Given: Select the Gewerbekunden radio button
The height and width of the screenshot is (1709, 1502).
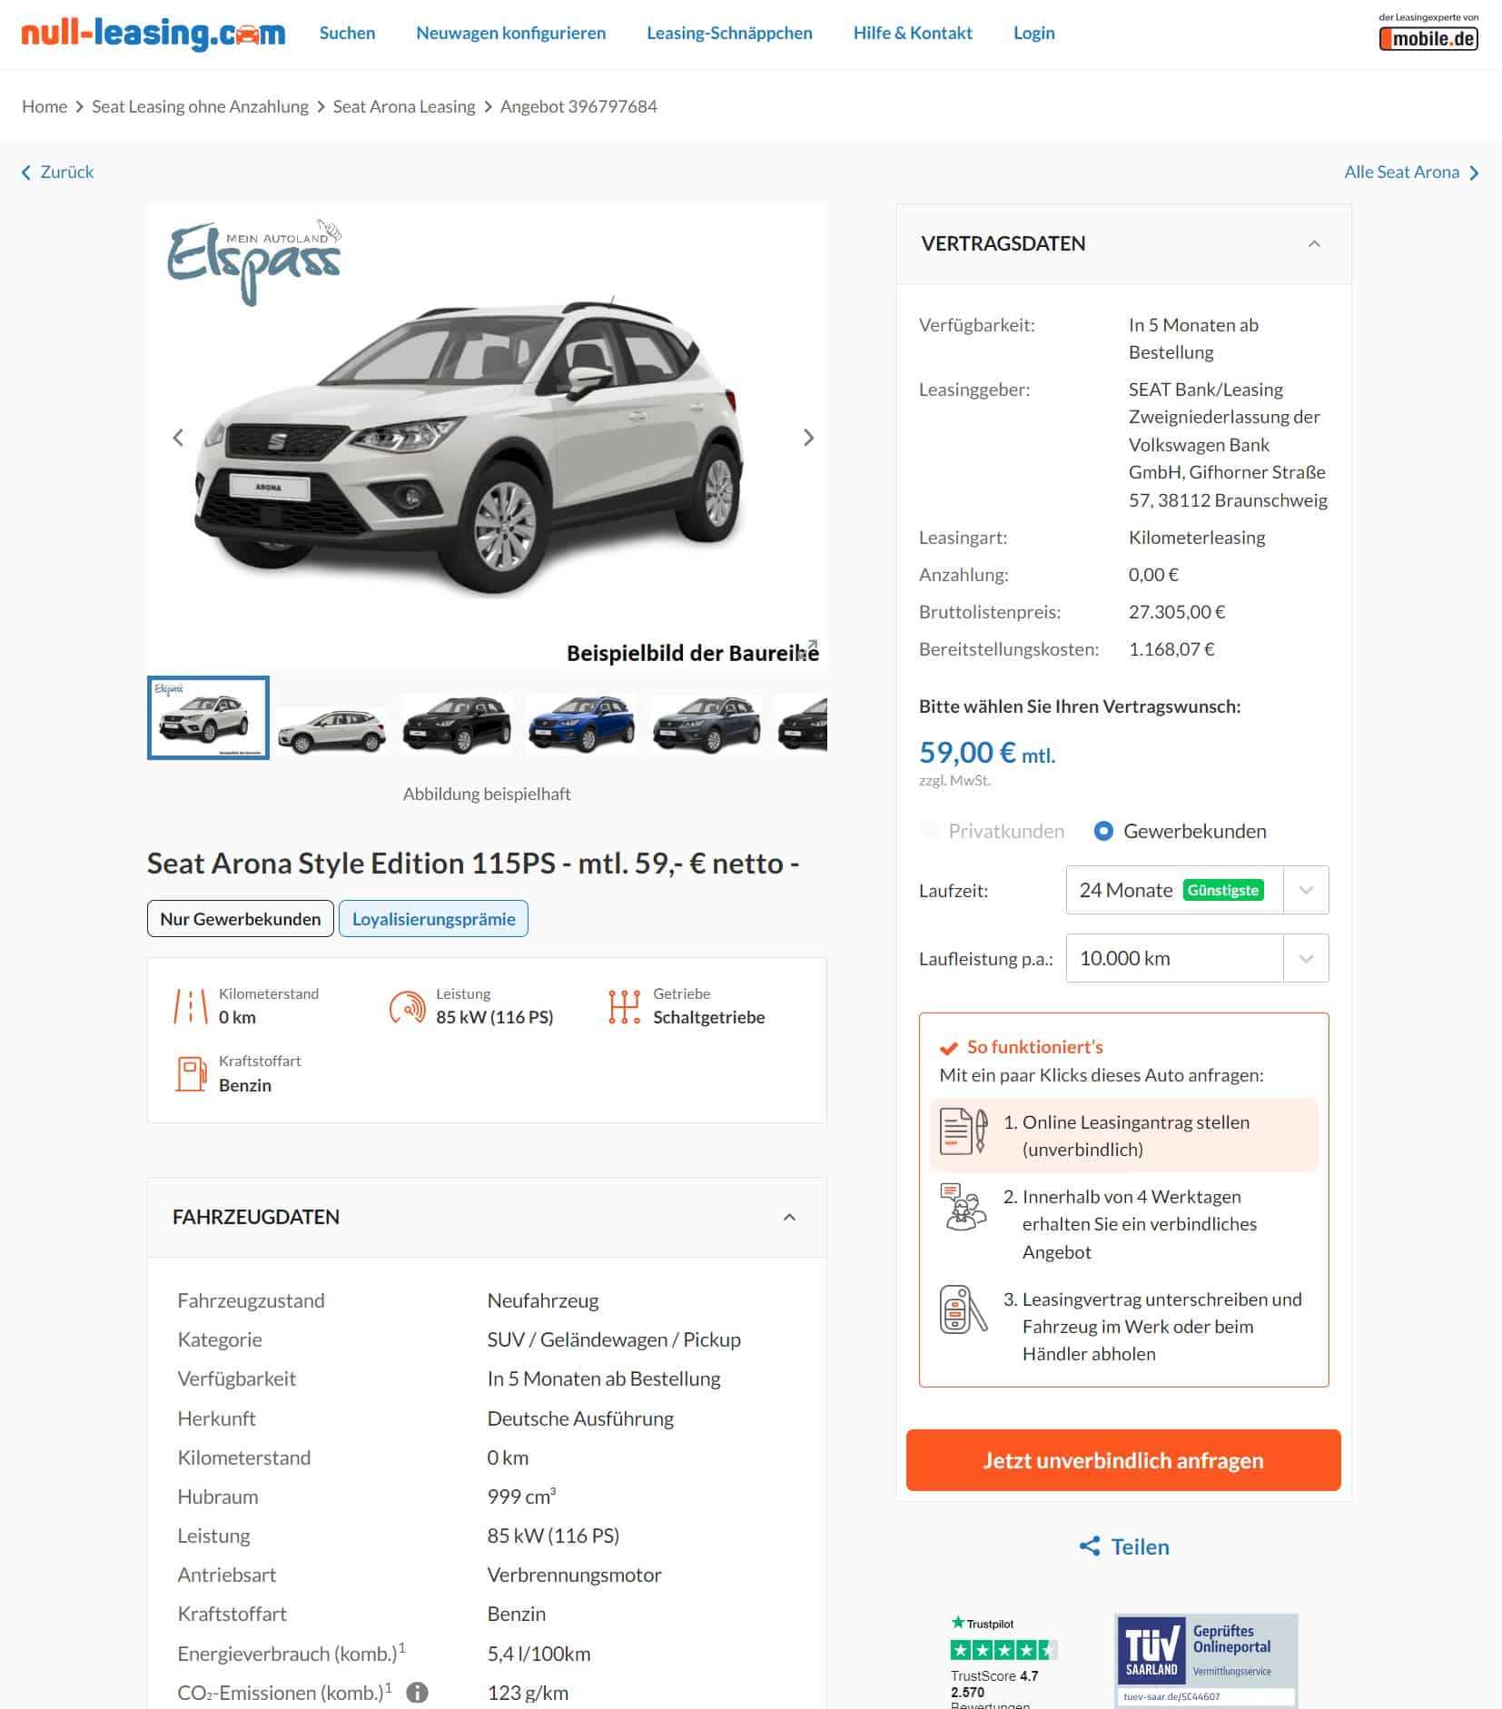Looking at the screenshot, I should (1103, 831).
